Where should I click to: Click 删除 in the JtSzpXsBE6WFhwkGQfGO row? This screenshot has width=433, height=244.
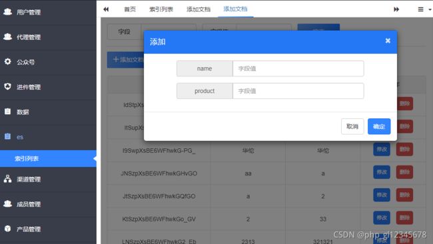404,195
